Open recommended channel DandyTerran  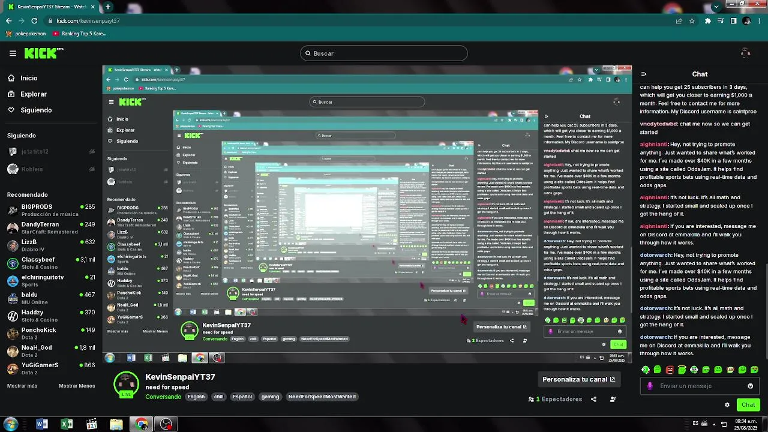click(51, 227)
